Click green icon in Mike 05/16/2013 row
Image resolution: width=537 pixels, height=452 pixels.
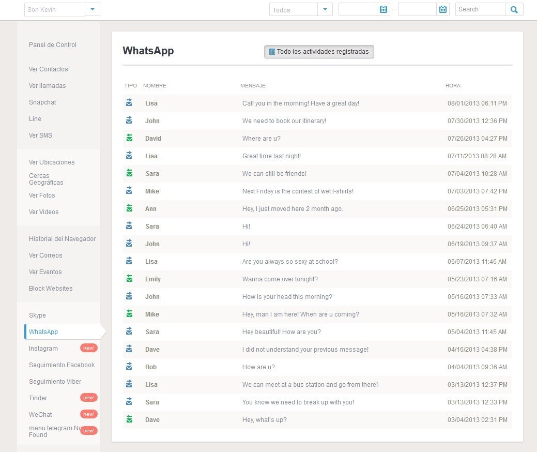pos(129,313)
